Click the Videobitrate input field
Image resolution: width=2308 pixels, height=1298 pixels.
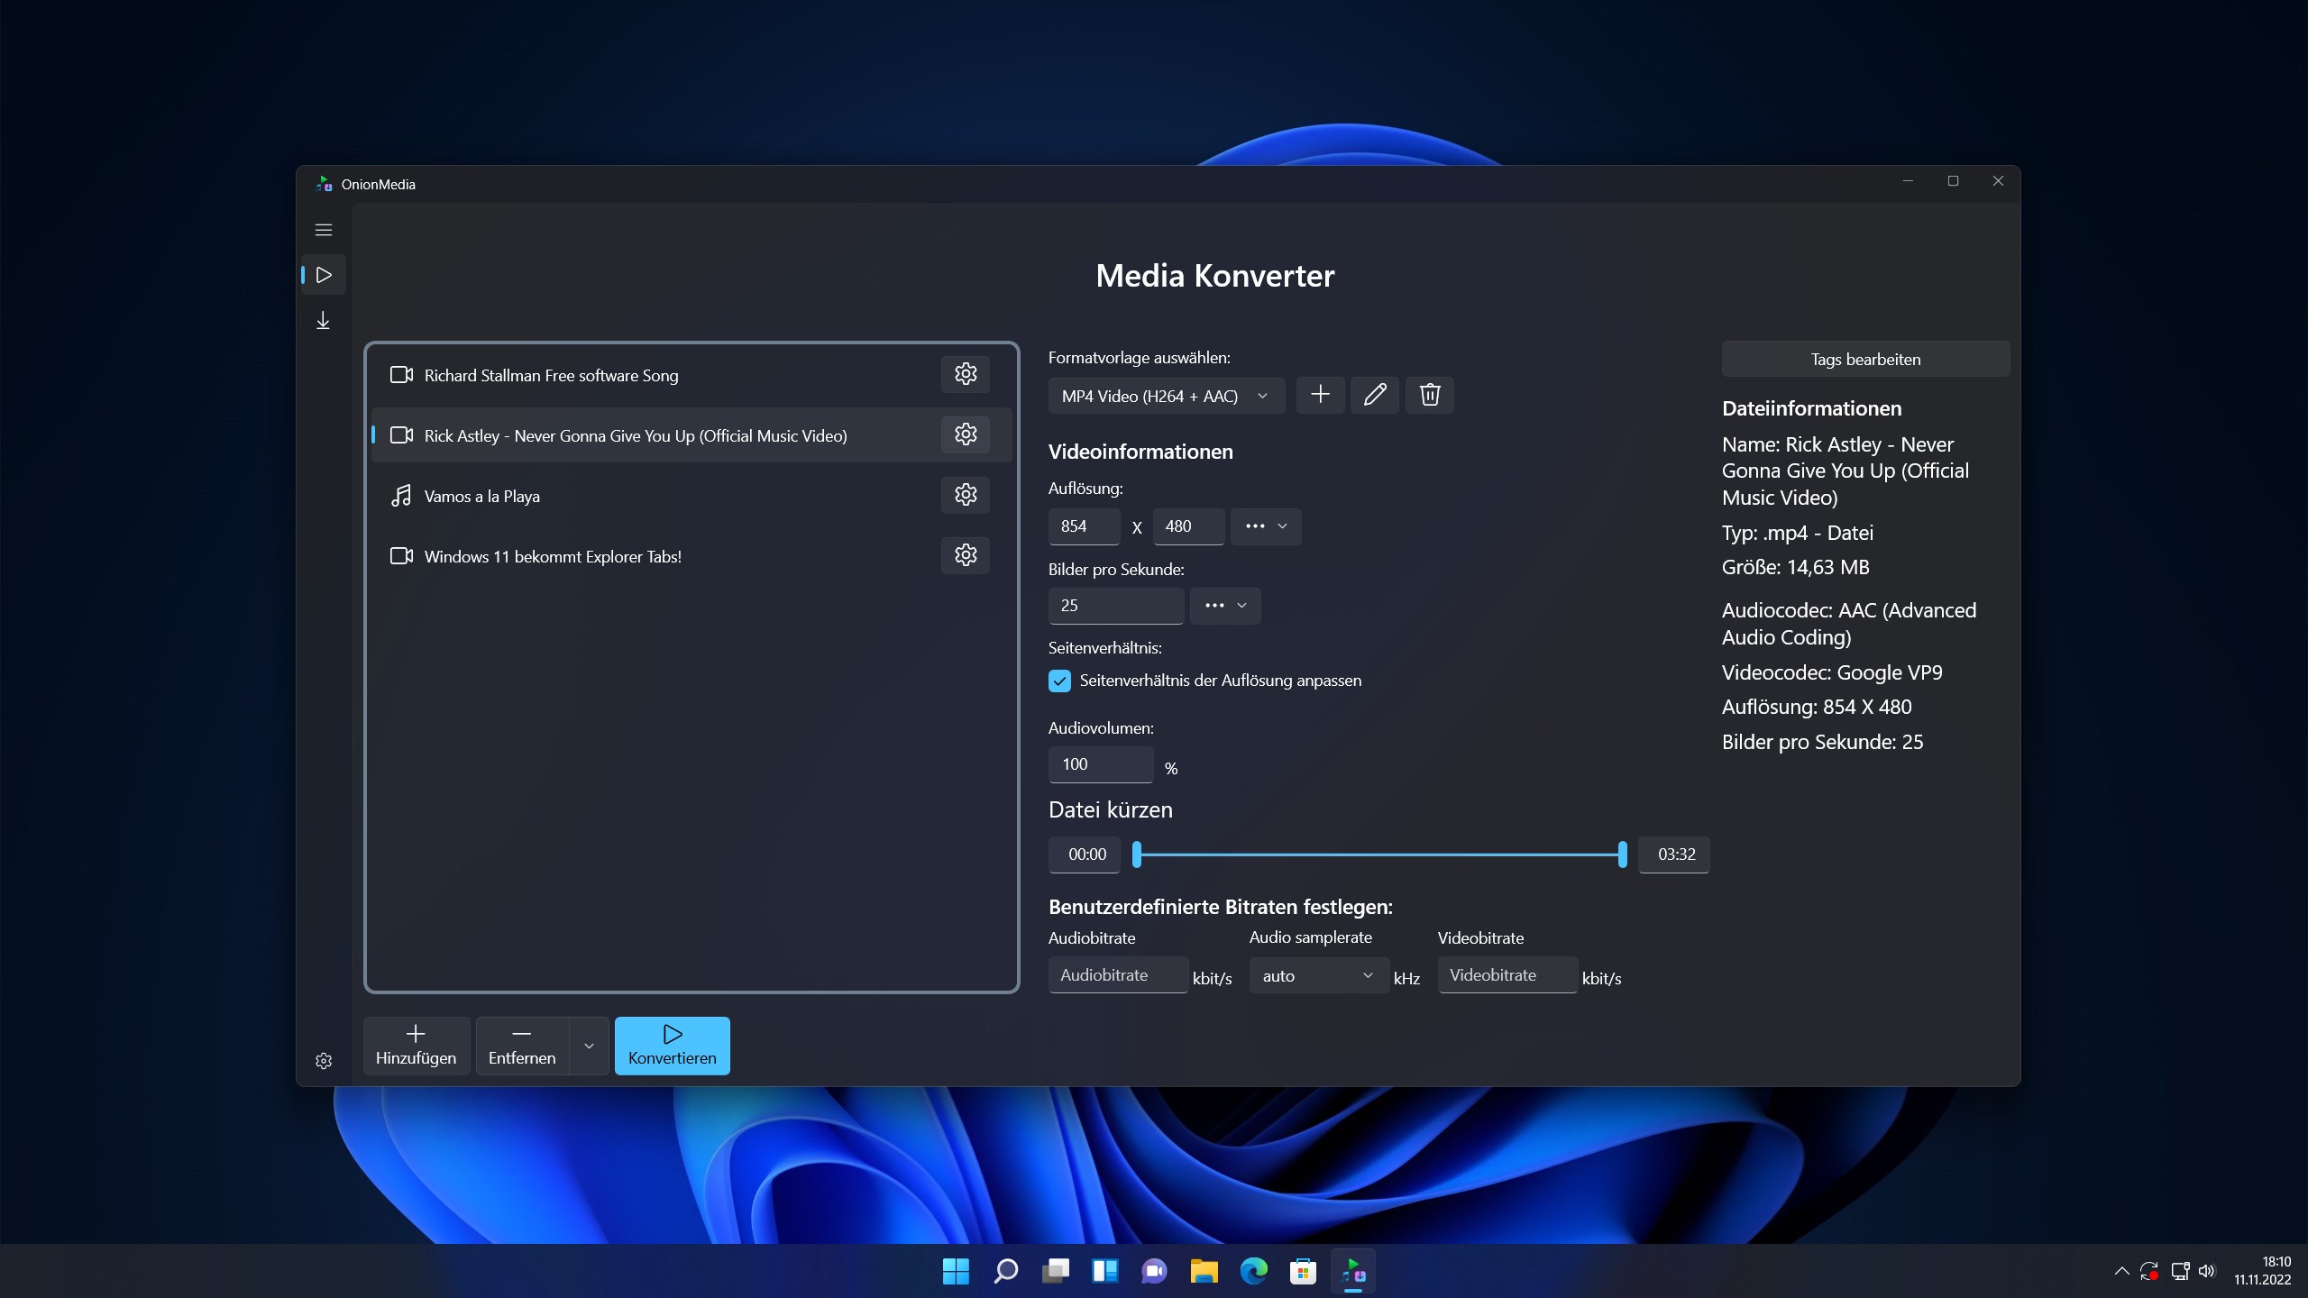pyautogui.click(x=1507, y=975)
